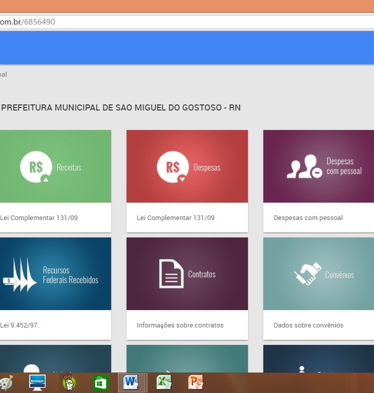Click the Lei 9.452/97 caption text
Viewport: 374px width, 393px height.
click(20, 325)
